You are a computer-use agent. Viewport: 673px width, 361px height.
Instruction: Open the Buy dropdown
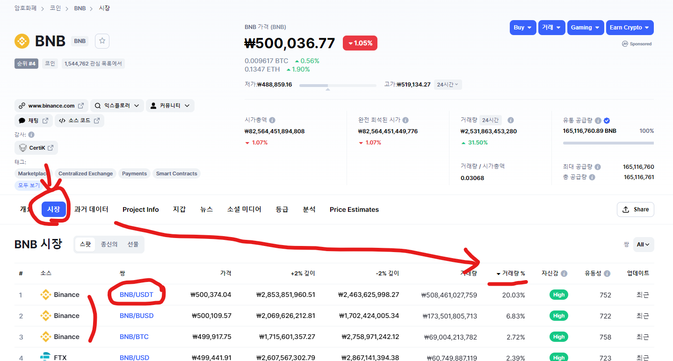[522, 28]
